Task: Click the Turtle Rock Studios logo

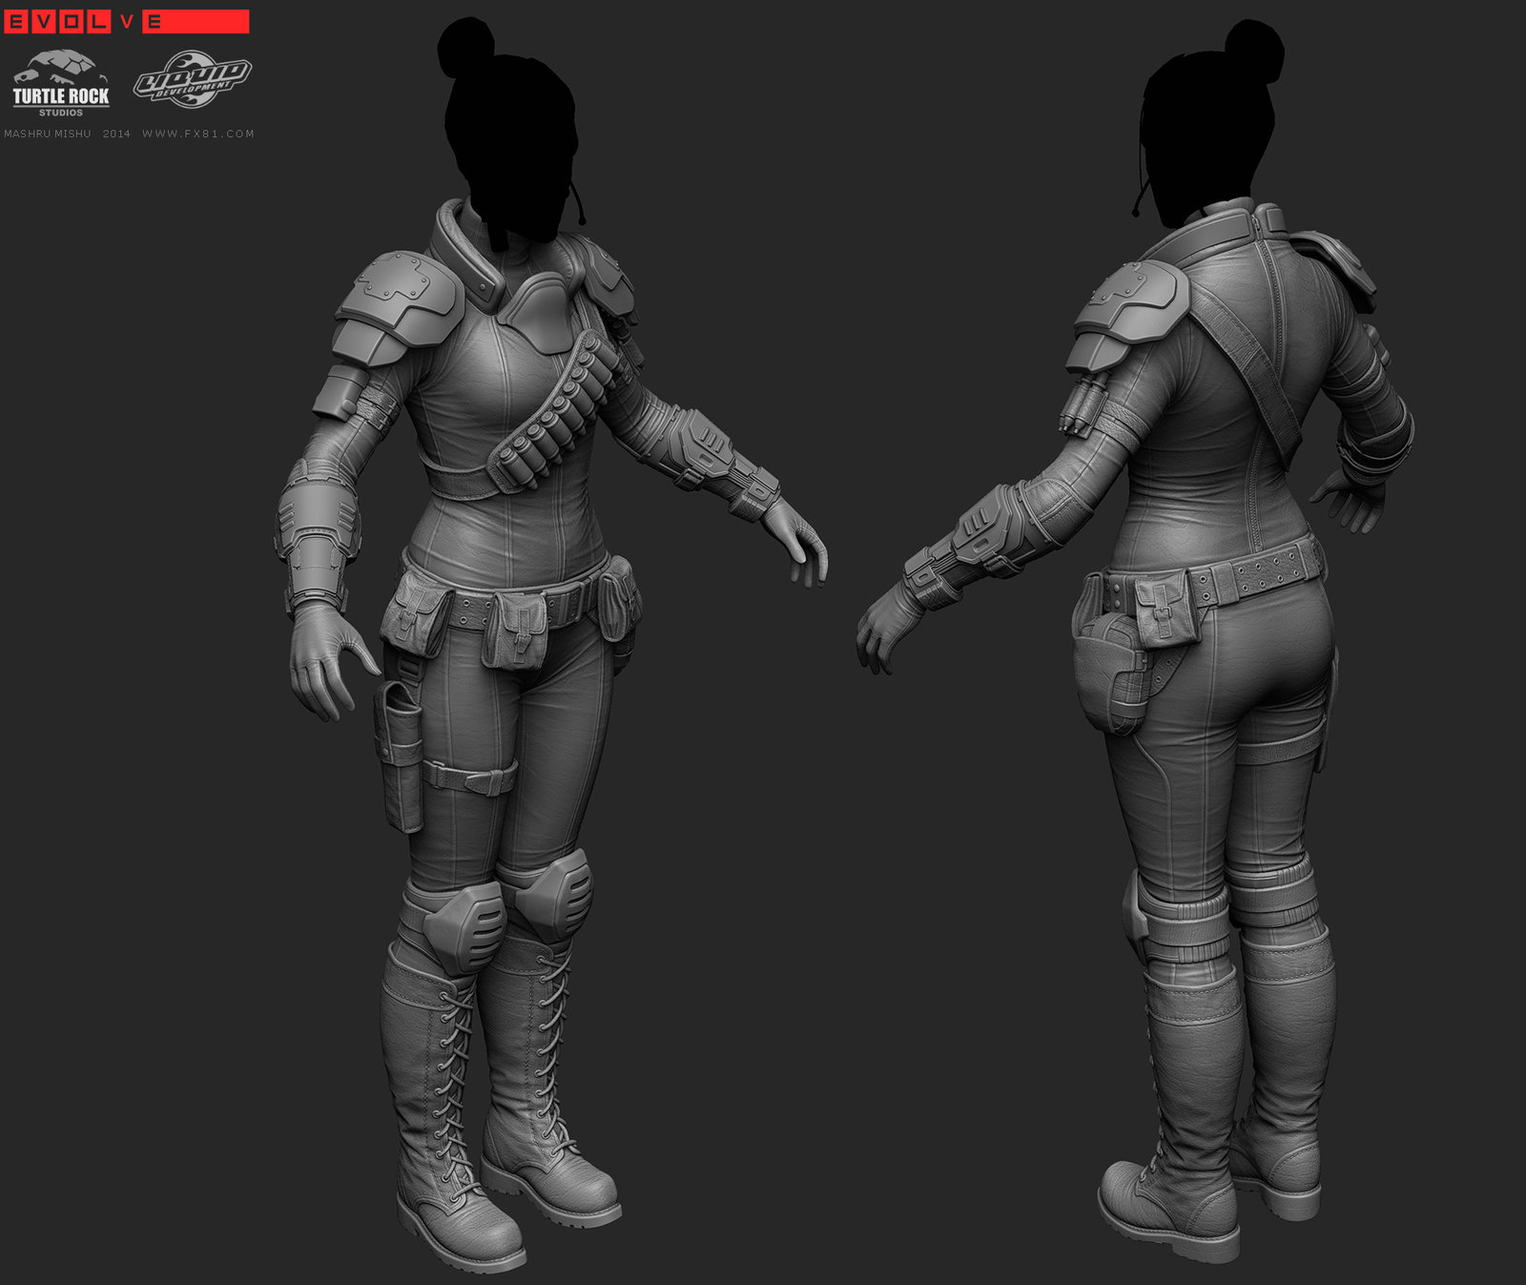Action: pyautogui.click(x=61, y=84)
